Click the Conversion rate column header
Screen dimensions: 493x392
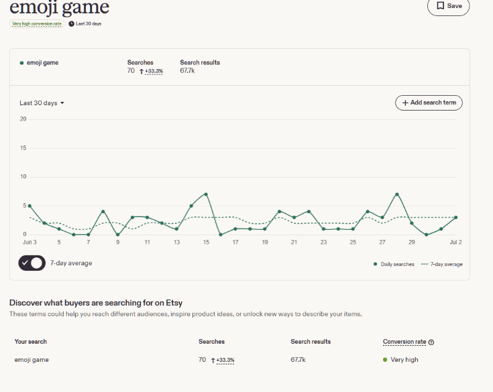coord(404,342)
